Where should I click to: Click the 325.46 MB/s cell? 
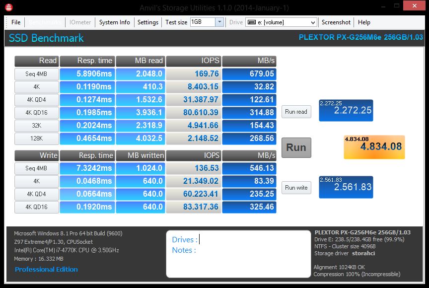click(x=249, y=207)
